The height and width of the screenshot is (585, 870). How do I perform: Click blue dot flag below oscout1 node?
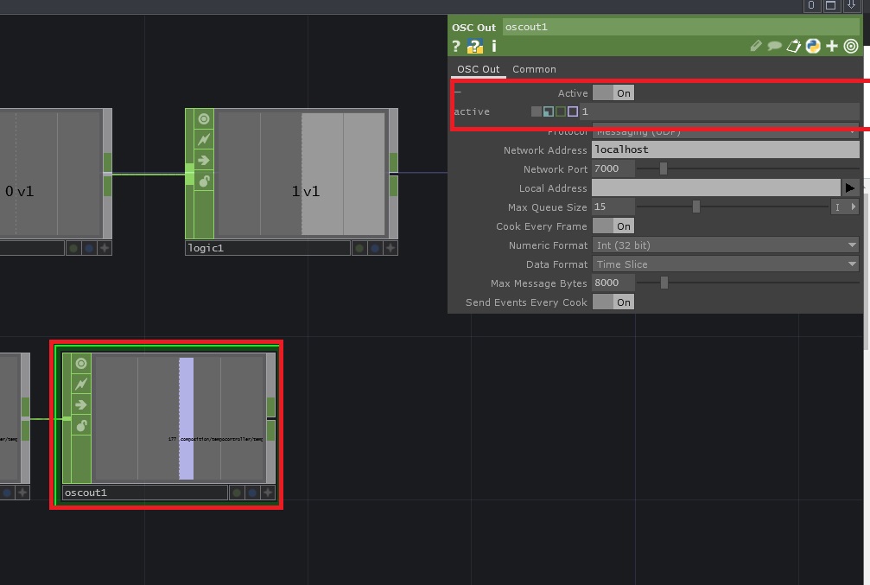[x=252, y=493]
